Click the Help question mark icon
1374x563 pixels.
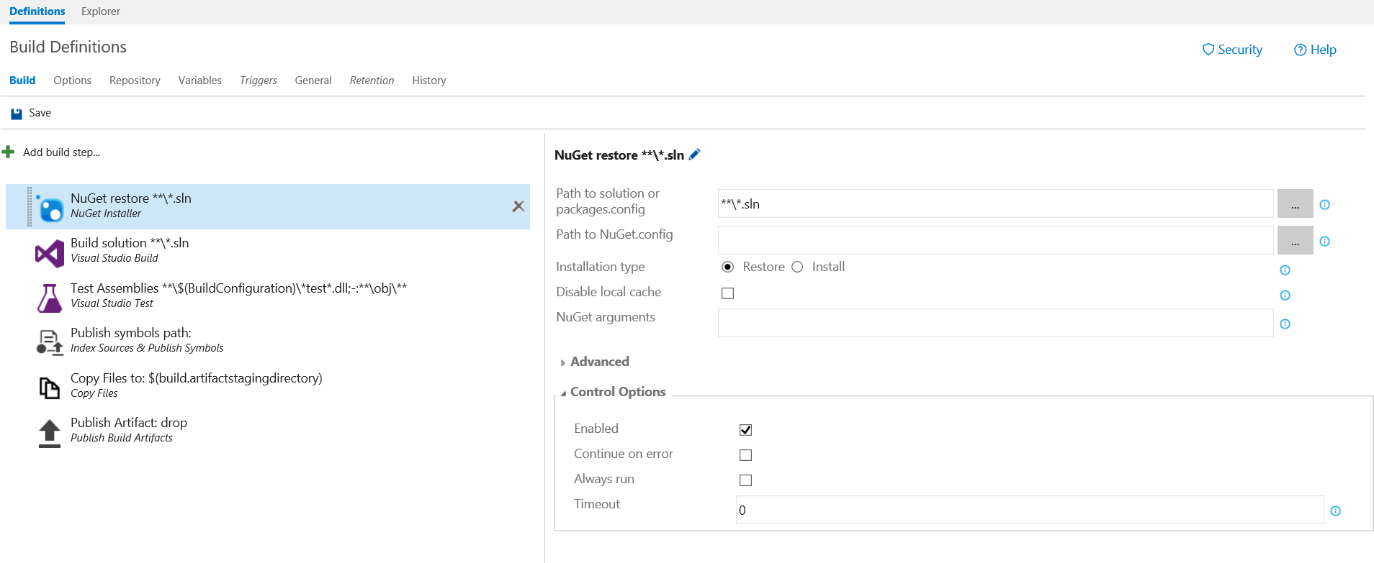pos(1300,50)
